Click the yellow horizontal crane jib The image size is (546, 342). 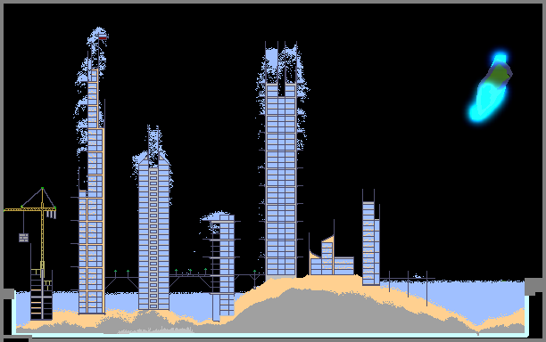[30, 209]
